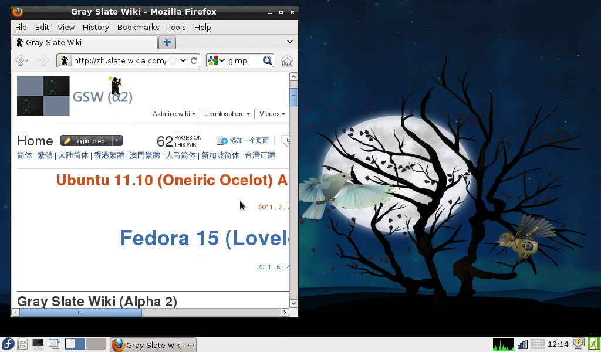Expand the address bar history dropdown
Viewport: 601px width, 352px height.
click(x=182, y=60)
